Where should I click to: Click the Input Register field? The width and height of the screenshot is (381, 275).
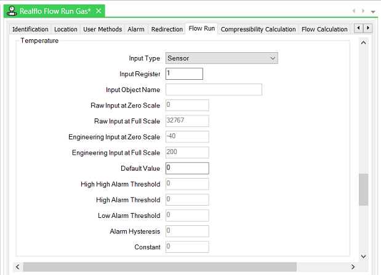(184, 74)
